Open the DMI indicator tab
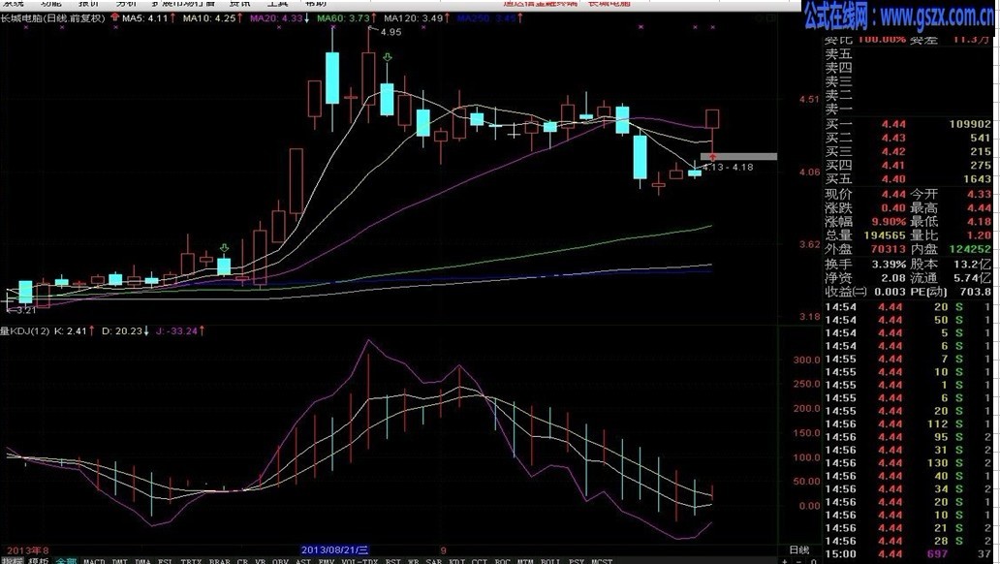Screen dimensions: 1000x564 [x=119, y=561]
